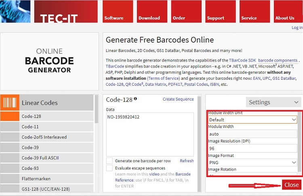Click the Data Matrix link
Viewport: 303px width, 196px height.
click(x=156, y=84)
